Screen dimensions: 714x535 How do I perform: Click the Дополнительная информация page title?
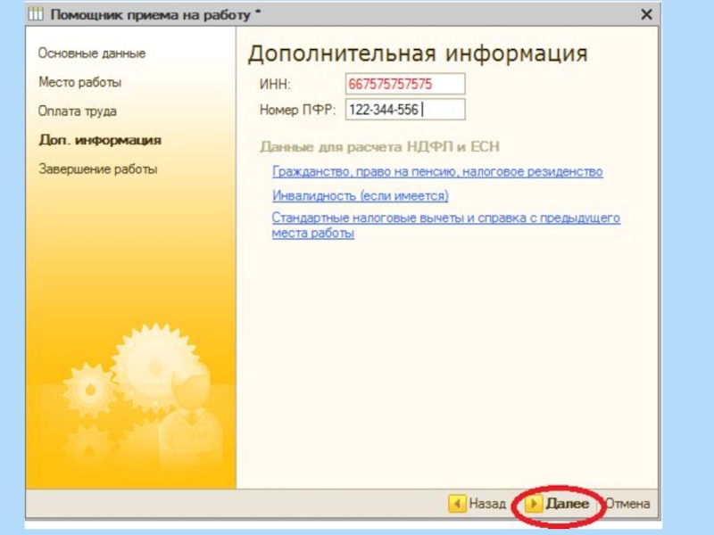click(418, 53)
